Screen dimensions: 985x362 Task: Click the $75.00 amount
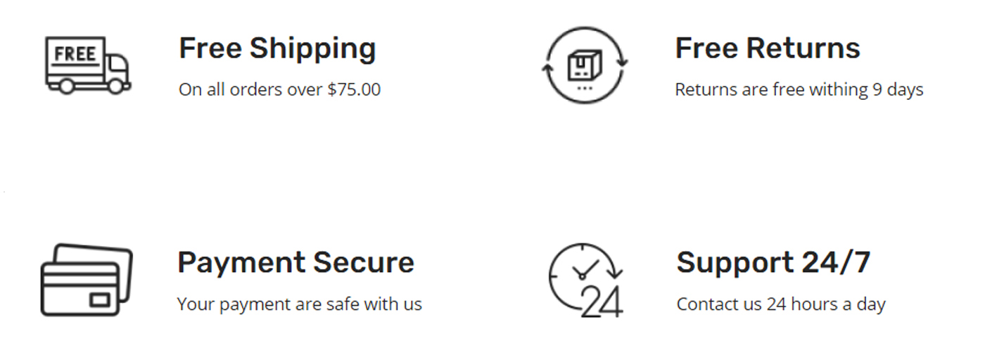point(354,90)
